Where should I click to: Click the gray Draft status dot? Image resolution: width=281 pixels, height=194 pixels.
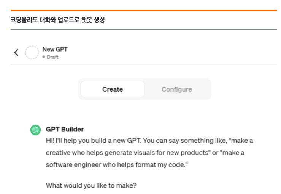(44, 57)
